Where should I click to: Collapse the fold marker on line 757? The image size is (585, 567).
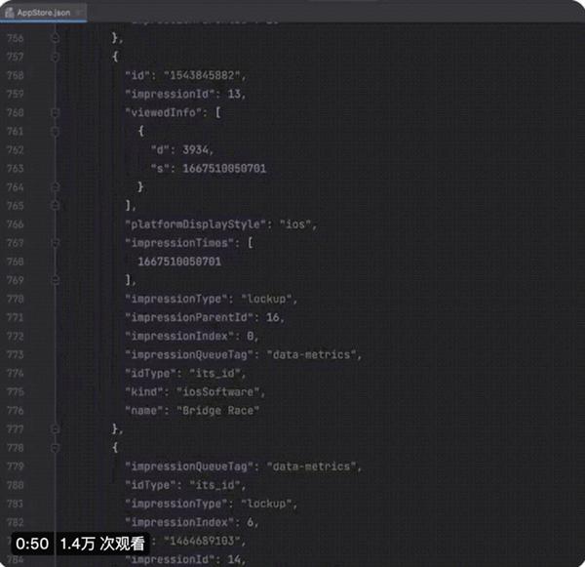[56, 57]
